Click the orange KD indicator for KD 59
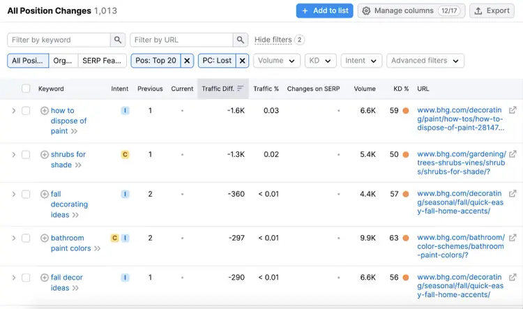The image size is (523, 309). point(406,110)
